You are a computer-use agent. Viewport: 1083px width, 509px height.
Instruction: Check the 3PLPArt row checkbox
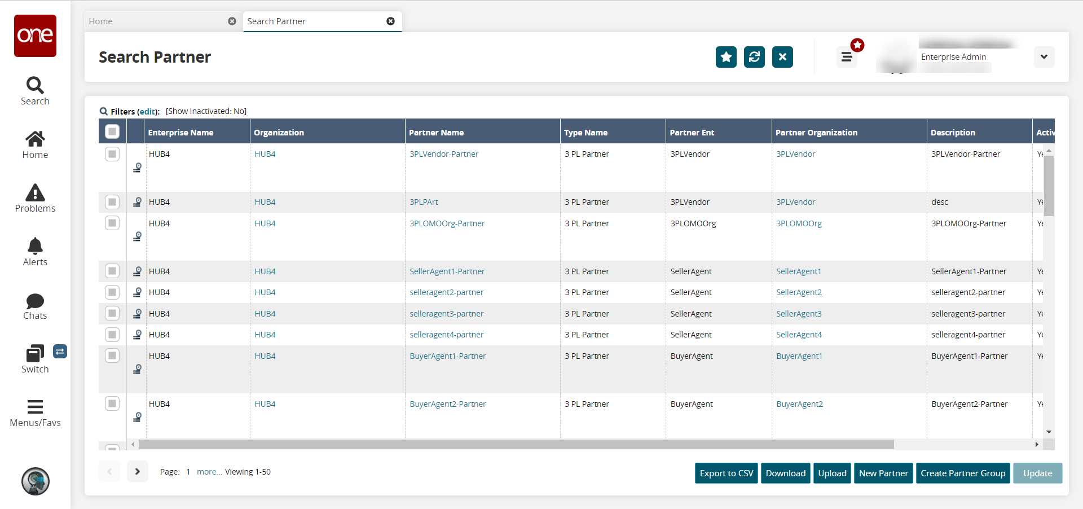tap(112, 202)
